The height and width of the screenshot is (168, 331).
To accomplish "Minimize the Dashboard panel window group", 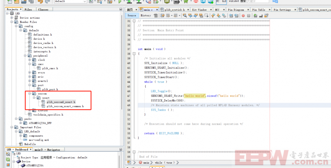I will 121,150.
